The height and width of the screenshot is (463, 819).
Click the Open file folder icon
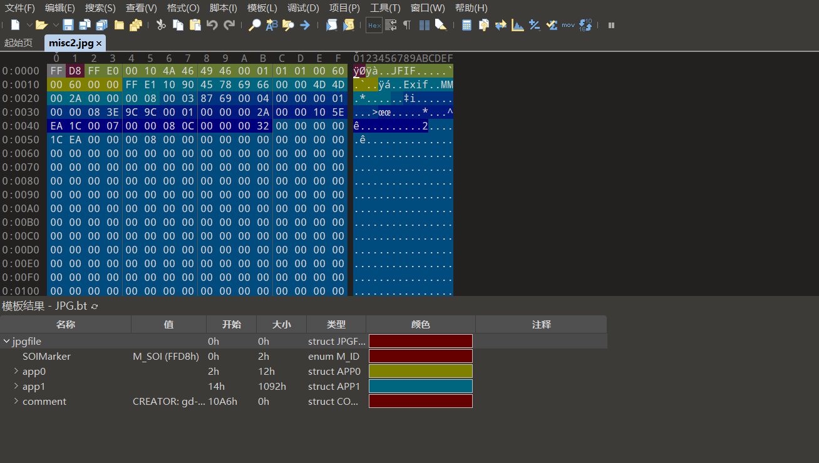(x=41, y=25)
